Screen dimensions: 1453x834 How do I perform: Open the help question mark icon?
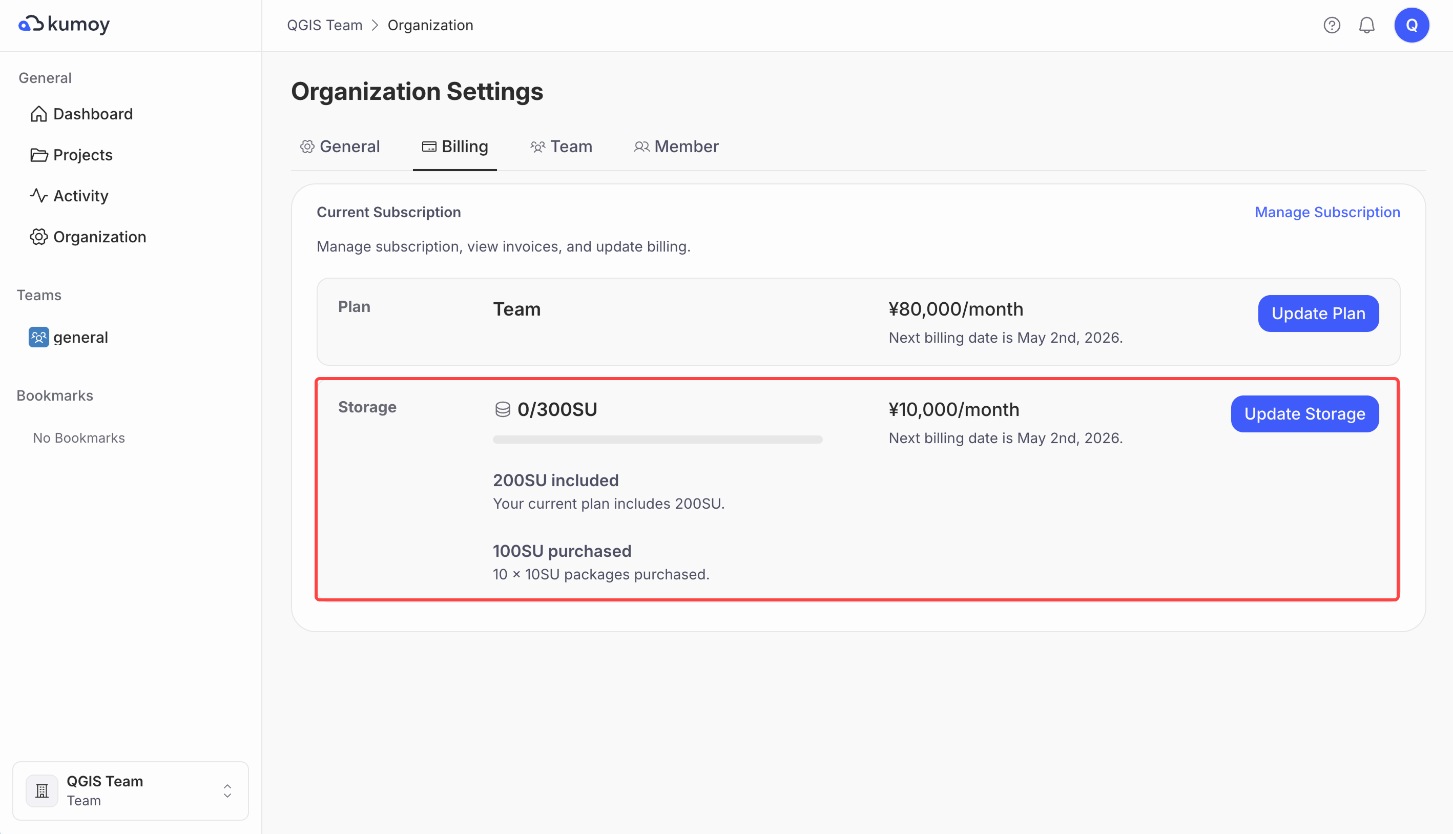pos(1332,25)
